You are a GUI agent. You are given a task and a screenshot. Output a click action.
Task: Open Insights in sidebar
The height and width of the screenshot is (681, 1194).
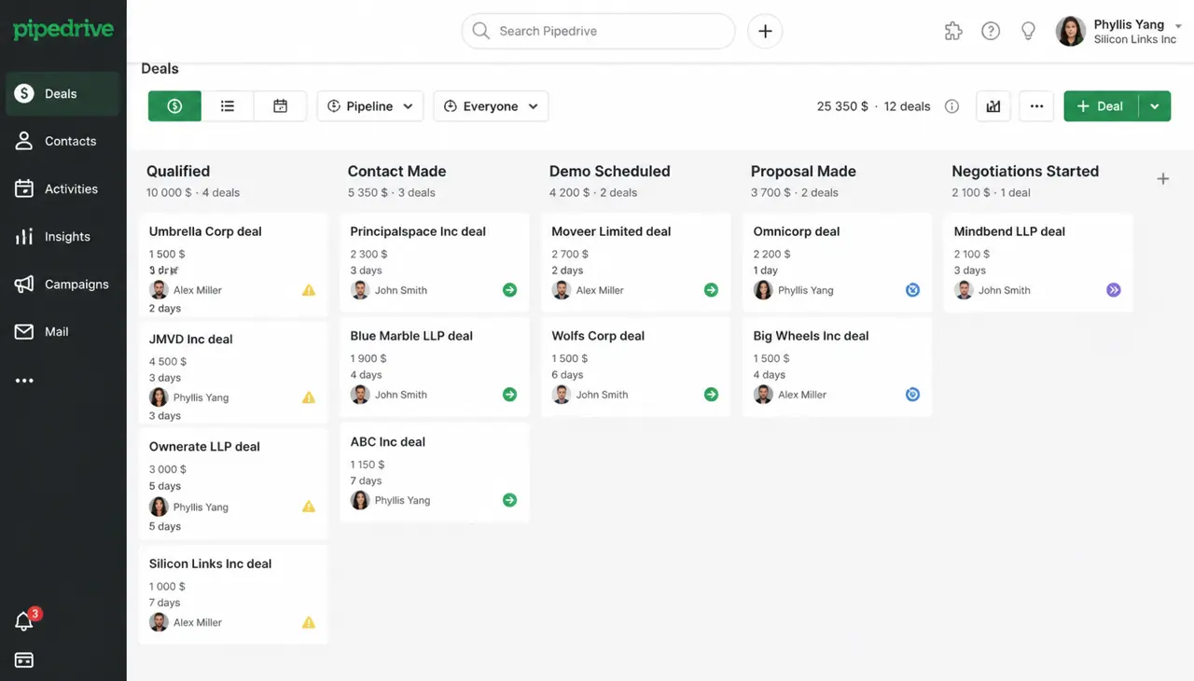click(x=62, y=236)
